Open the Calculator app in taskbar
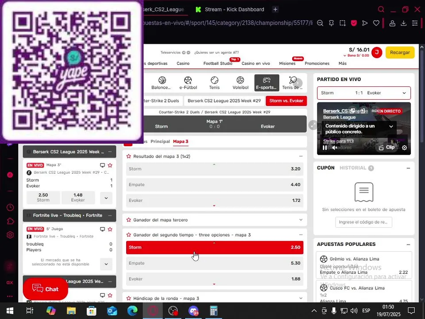The width and height of the screenshot is (425, 319). coord(213,311)
